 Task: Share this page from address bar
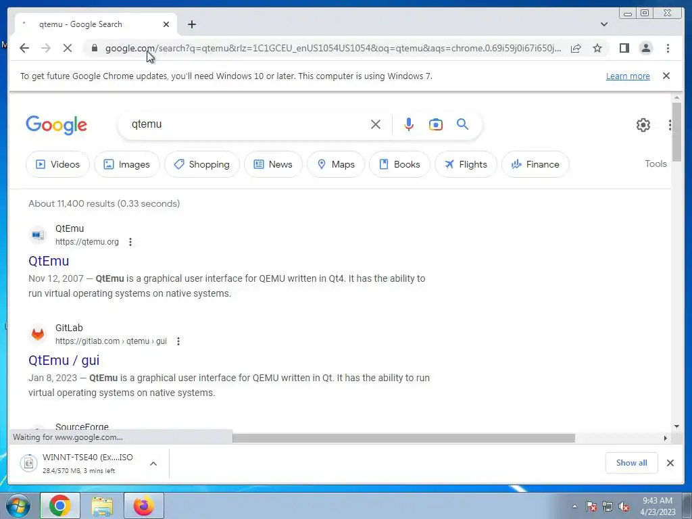[x=576, y=48]
